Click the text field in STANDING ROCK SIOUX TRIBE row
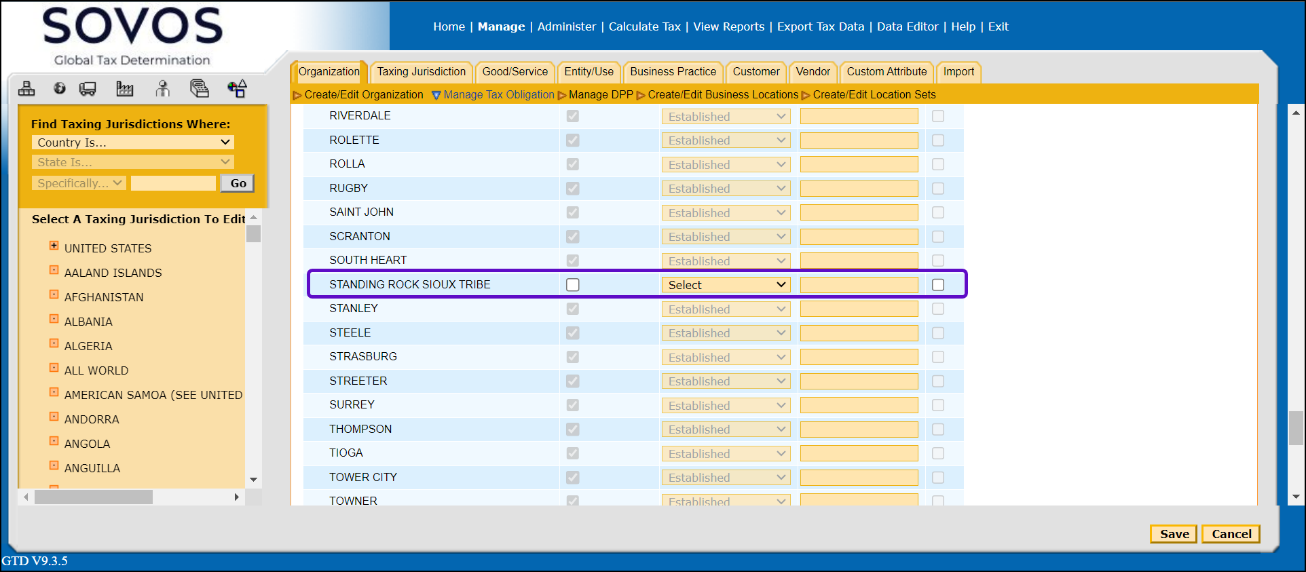 (859, 285)
